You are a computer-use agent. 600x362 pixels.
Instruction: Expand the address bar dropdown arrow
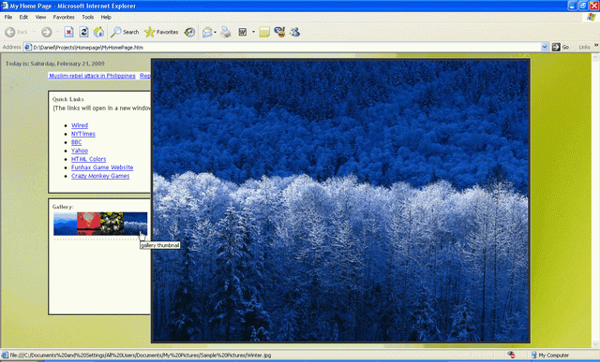(x=545, y=47)
